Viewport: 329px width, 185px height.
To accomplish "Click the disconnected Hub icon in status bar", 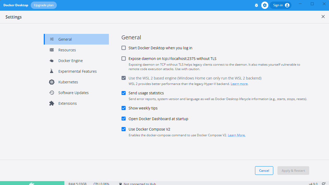I will [x=120, y=184].
